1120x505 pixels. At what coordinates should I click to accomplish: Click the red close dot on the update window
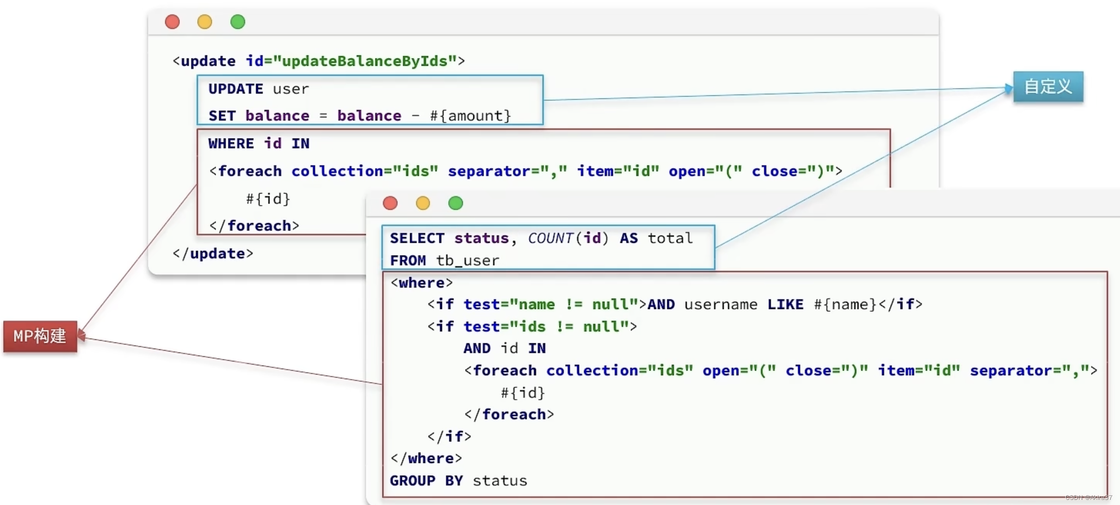point(172,22)
